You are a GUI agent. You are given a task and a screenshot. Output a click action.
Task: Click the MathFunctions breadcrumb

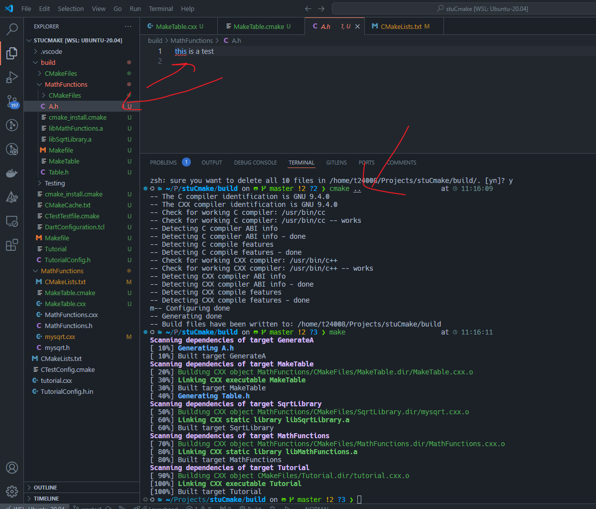[191, 40]
